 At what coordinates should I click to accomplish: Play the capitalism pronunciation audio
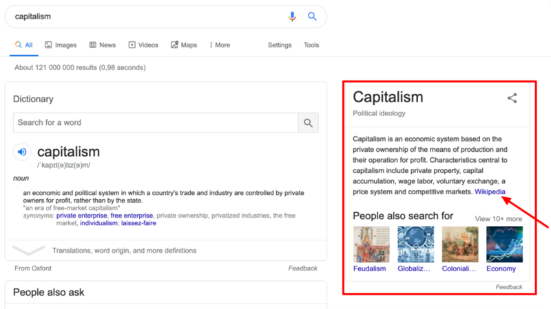coord(22,152)
